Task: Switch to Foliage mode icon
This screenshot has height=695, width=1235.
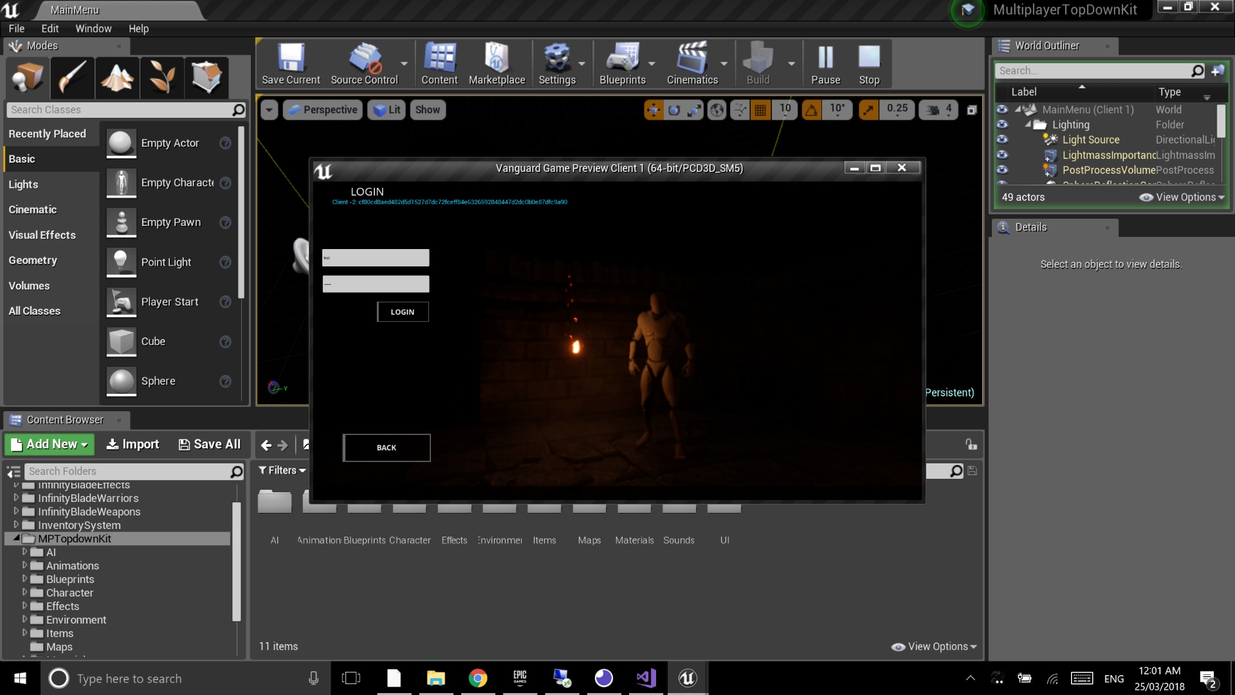Action: 162,78
